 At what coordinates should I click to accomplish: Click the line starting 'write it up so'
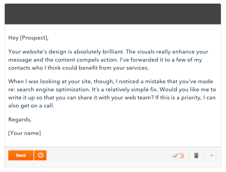(x=112, y=98)
